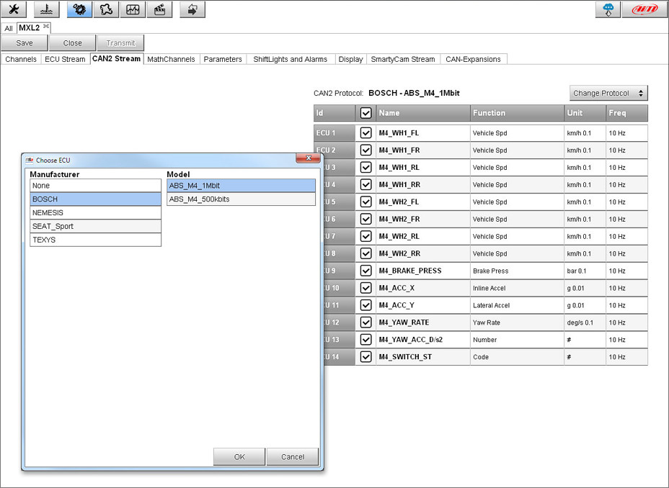Viewport: 669px width, 488px height.
Task: Click the Function column header
Action: [x=517, y=113]
